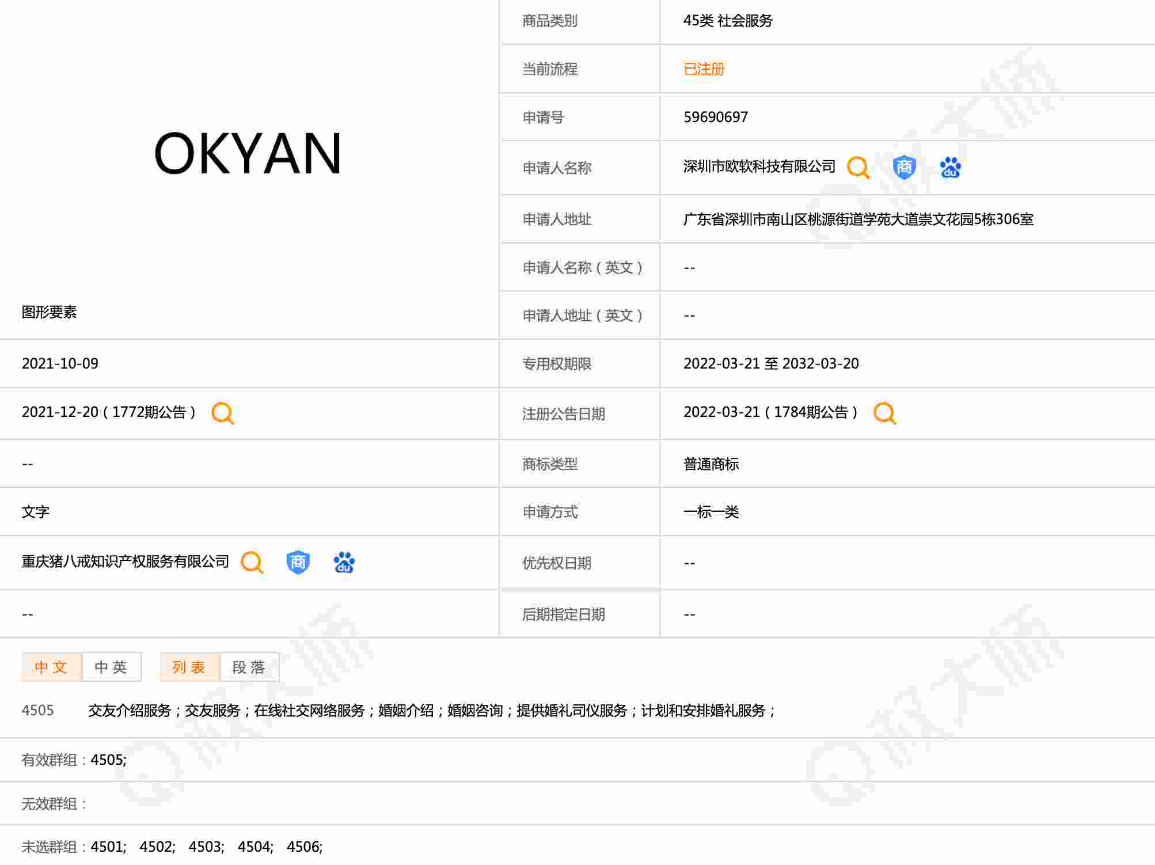
Task: Click the OKYAN trademark image
Action: click(x=248, y=153)
